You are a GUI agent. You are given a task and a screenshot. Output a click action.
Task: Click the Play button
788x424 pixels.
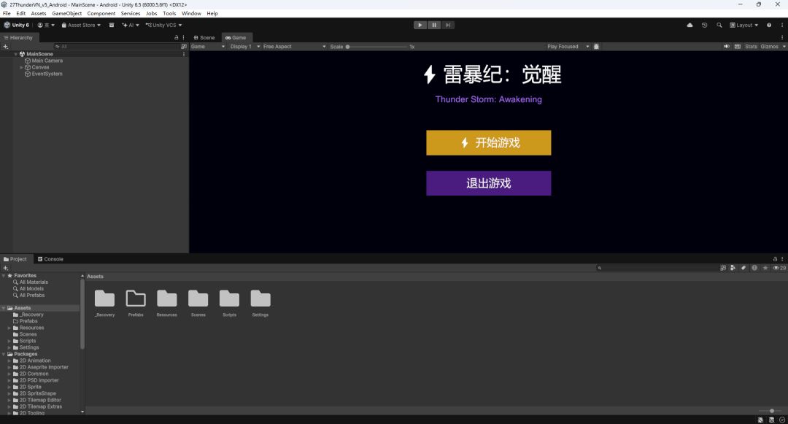click(x=420, y=25)
